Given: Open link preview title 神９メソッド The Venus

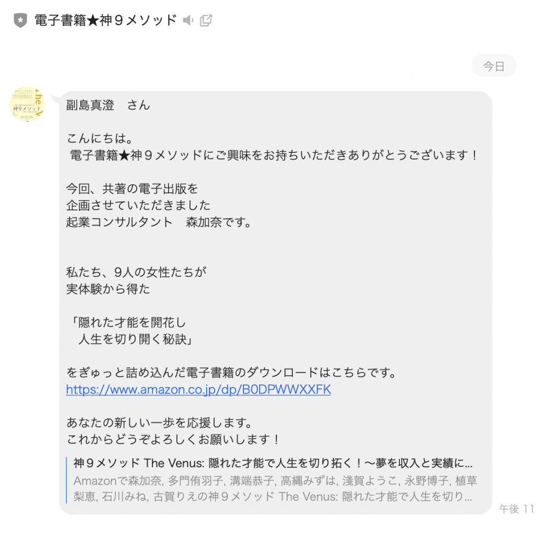Looking at the screenshot, I should (x=273, y=463).
